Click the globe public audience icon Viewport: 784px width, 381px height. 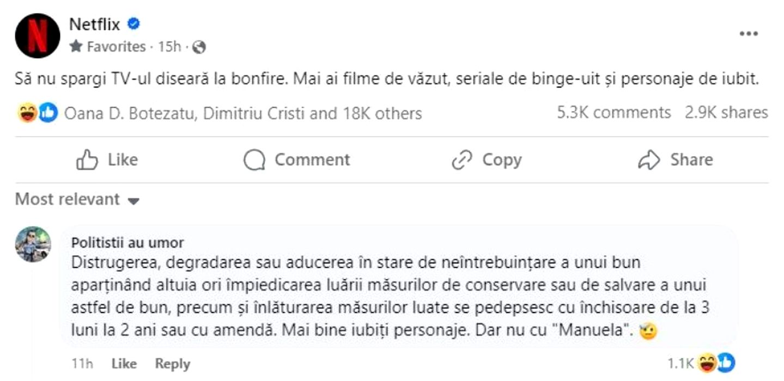(x=199, y=47)
